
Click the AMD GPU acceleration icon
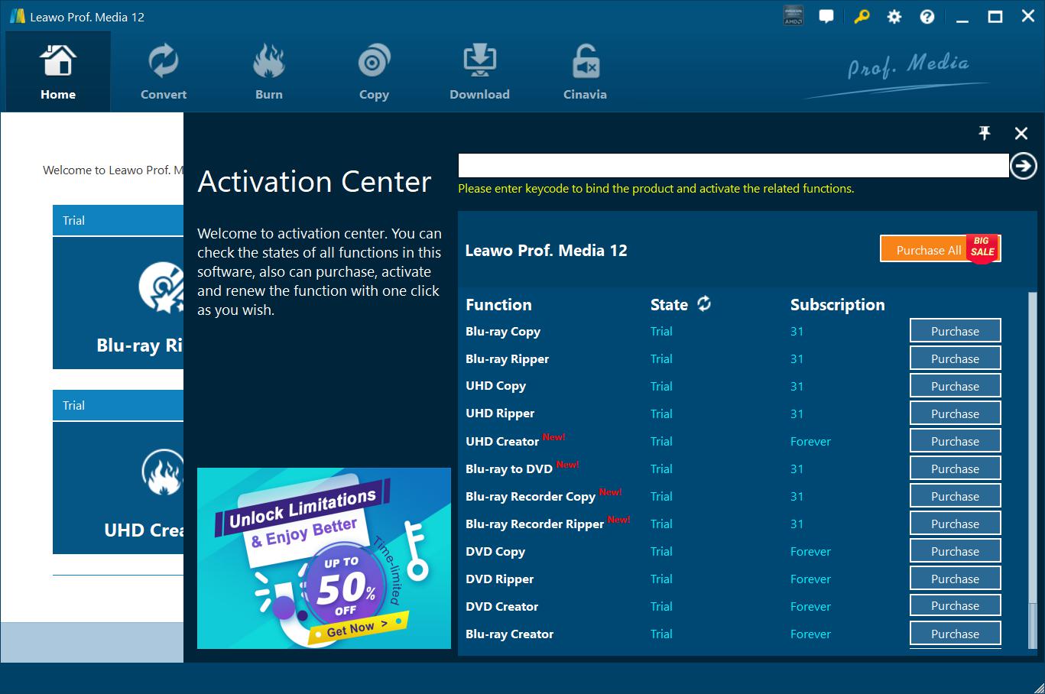pos(793,16)
